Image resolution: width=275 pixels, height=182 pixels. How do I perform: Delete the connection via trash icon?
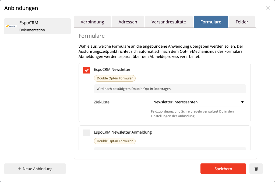(x=256, y=169)
